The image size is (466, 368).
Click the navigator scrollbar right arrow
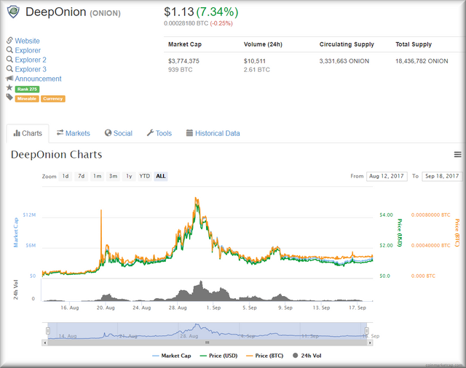pos(370,343)
